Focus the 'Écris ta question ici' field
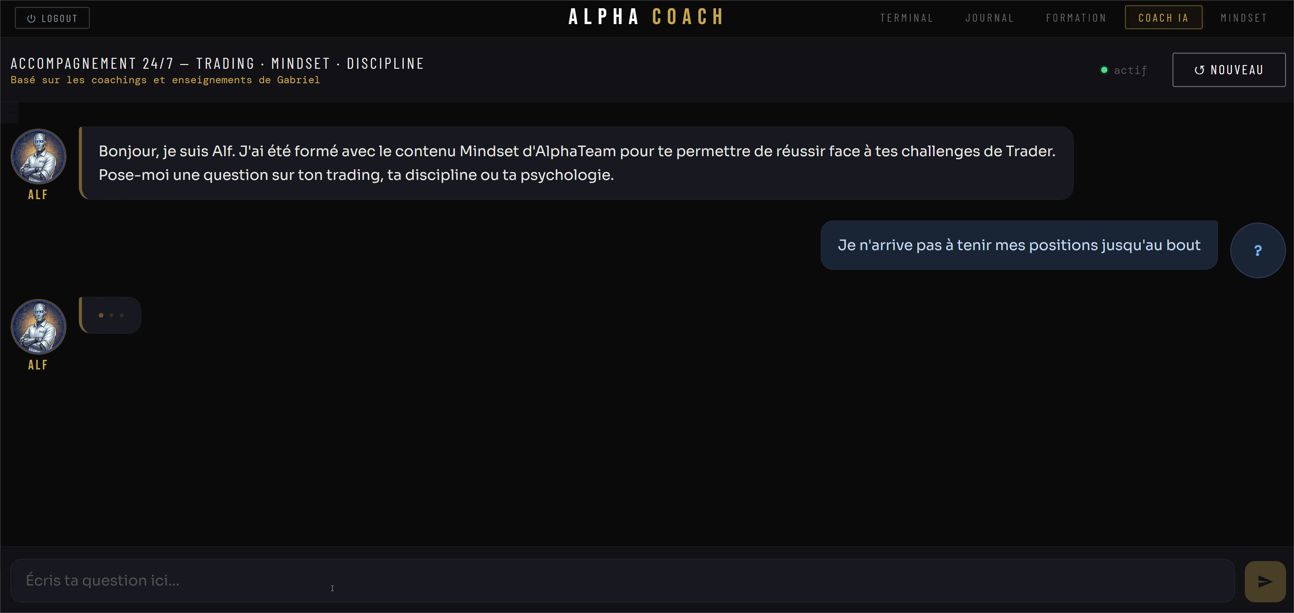1294x613 pixels. (x=622, y=580)
